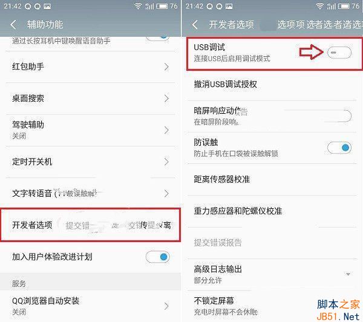This screenshot has width=363, height=322.
Task: Turn off the 防误触 toggle
Action: tap(339, 148)
